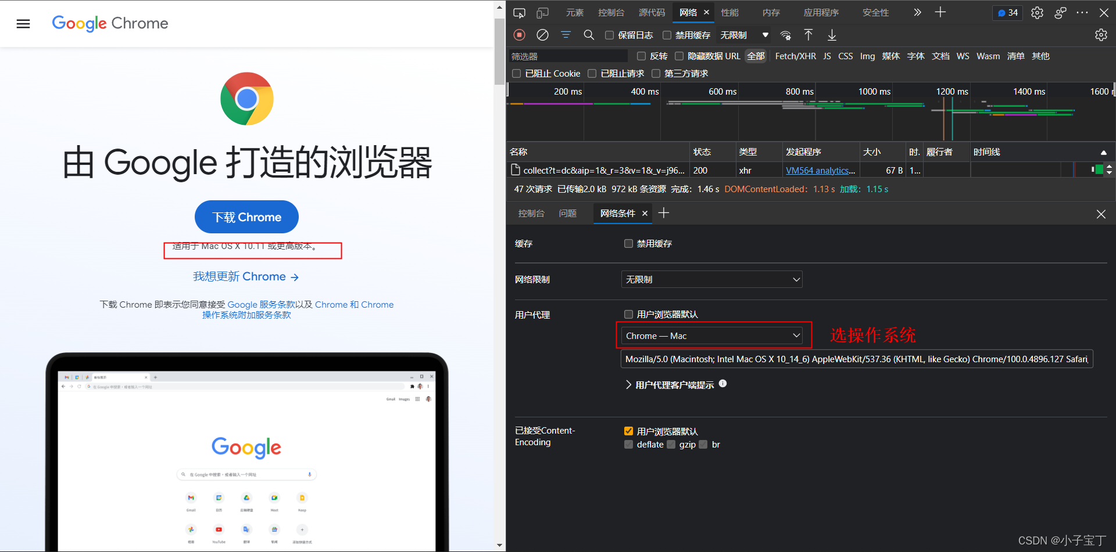Screen dimensions: 1116x552
Task: Open 内存 tab
Action: [771, 13]
